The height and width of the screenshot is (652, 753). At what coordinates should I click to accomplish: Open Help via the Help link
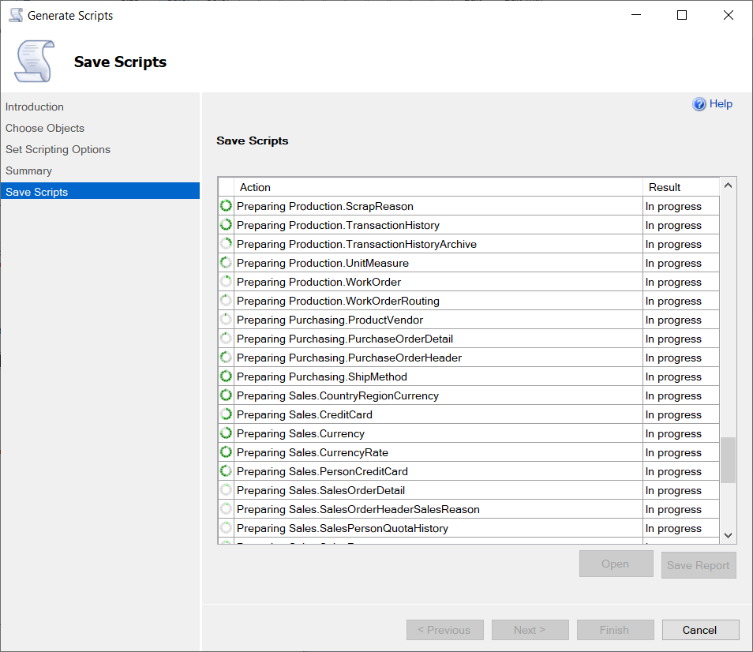click(x=721, y=103)
